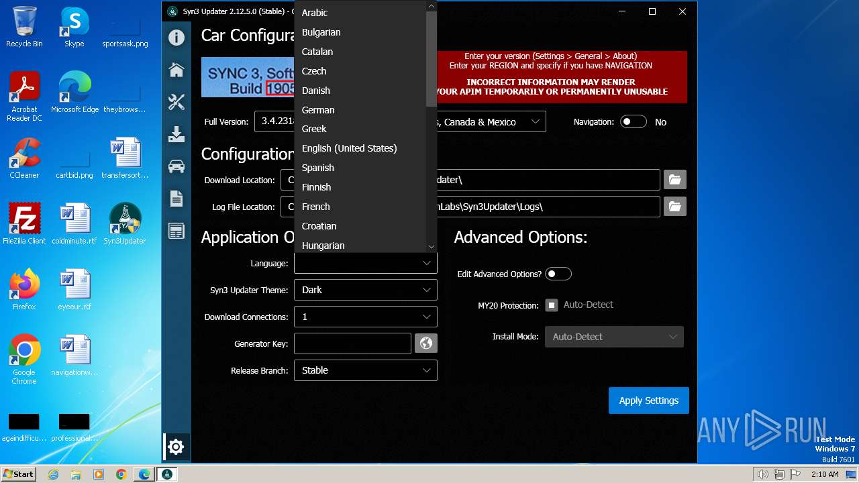Open Download Connections dropdown
The height and width of the screenshot is (483, 859).
pos(366,317)
